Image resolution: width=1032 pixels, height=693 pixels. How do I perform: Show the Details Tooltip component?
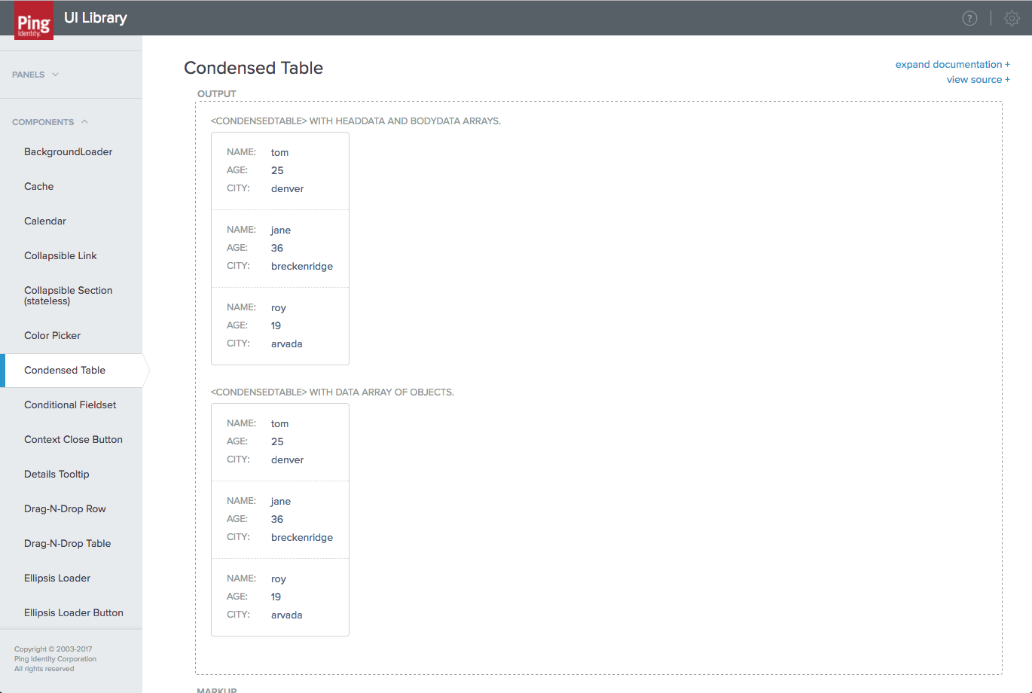[x=56, y=475]
